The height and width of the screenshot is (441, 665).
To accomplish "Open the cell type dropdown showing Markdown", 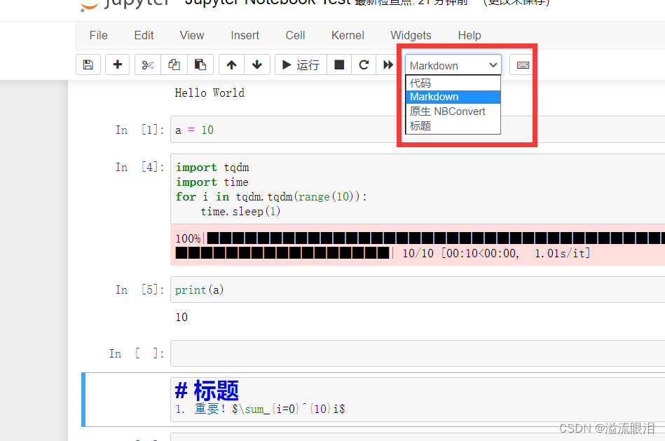I will pos(453,65).
